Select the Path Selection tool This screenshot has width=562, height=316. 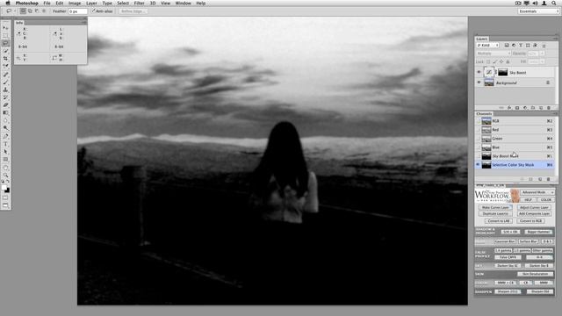click(x=5, y=152)
